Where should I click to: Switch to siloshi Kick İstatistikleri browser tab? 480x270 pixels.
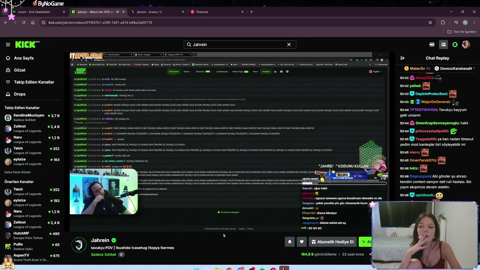click(39, 12)
